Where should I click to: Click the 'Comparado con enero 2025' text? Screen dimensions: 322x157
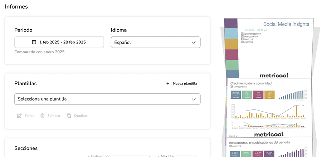coord(39,52)
